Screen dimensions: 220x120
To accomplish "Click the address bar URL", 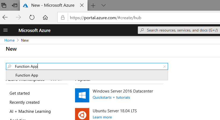I will 106,18.
